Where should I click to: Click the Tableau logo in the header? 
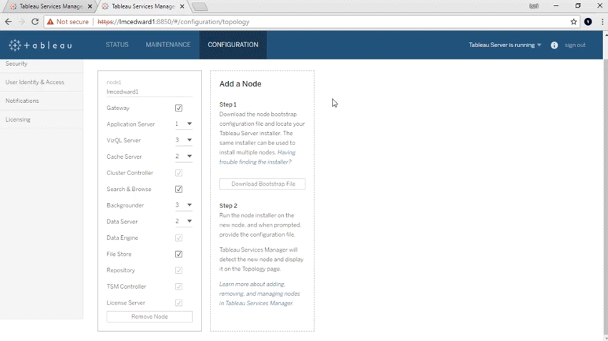[40, 45]
